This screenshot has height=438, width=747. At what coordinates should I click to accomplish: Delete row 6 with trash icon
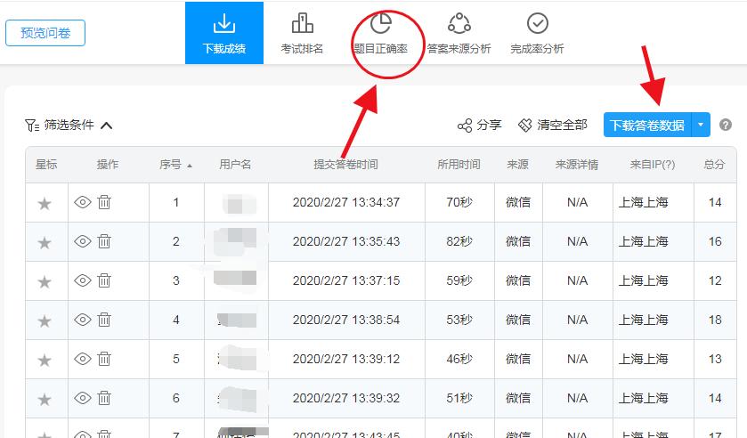click(x=104, y=397)
